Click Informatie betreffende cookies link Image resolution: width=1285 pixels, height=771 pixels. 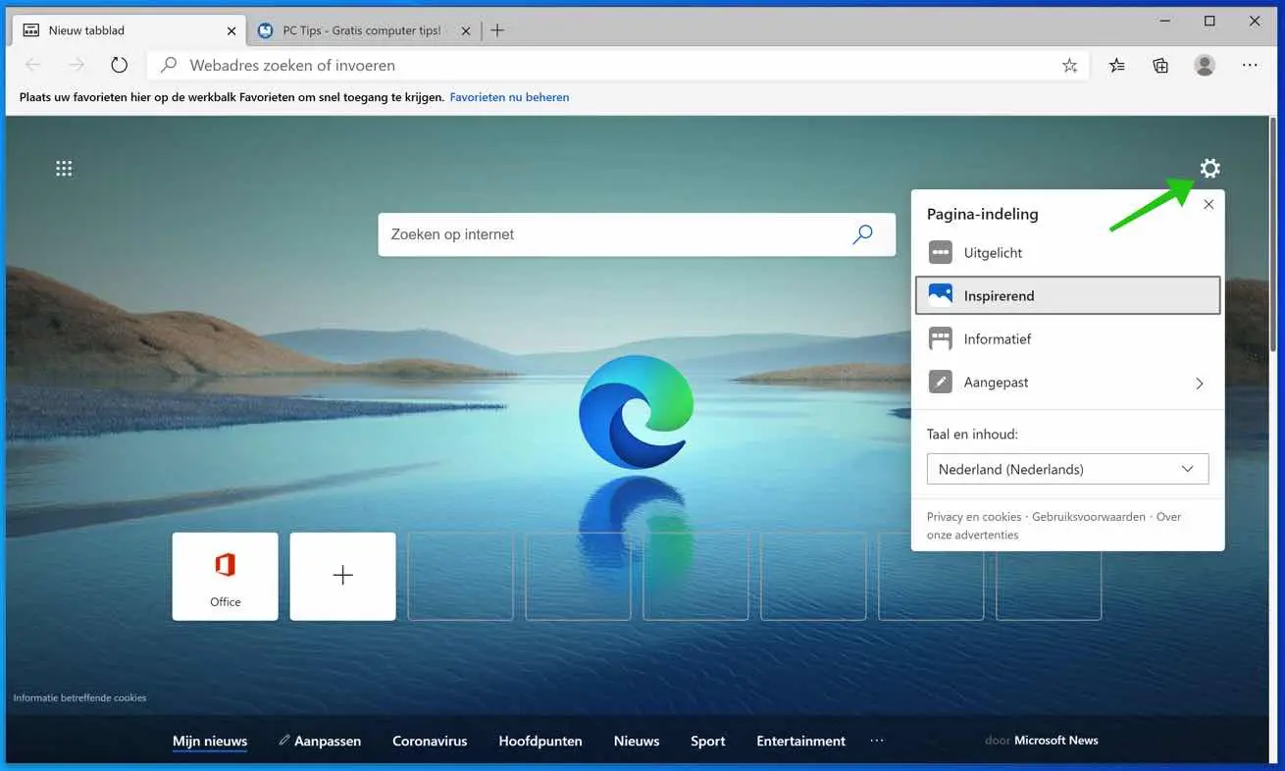click(x=79, y=698)
